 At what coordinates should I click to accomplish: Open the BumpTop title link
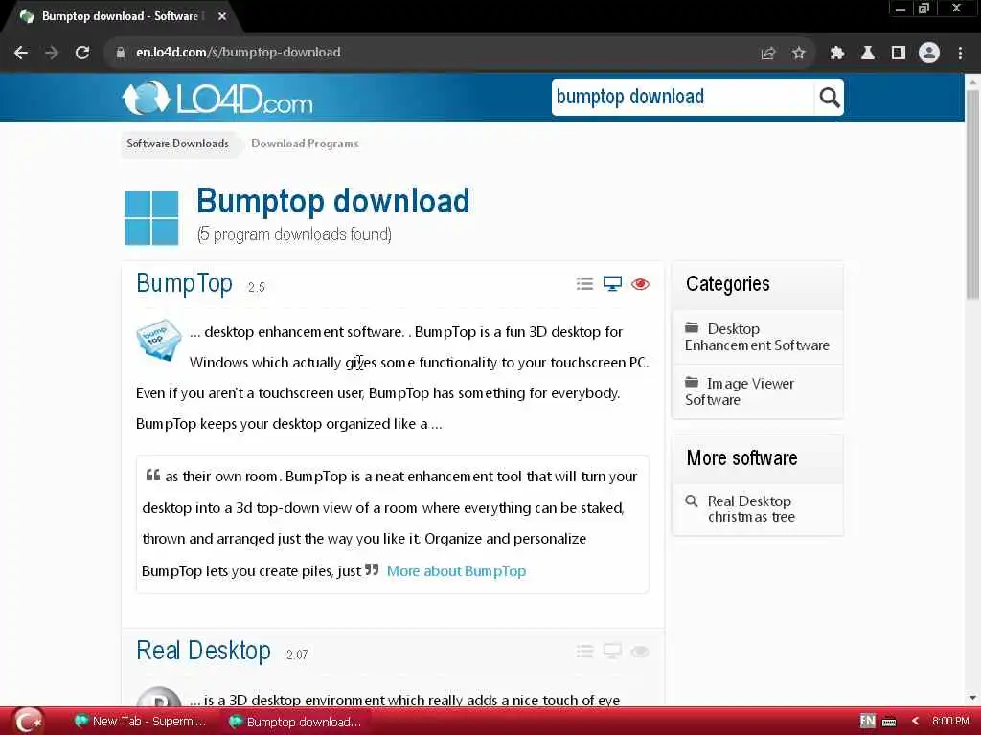tap(184, 283)
